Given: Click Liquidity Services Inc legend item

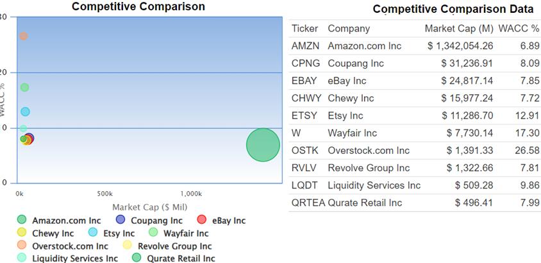Looking at the screenshot, I should 22,259.
